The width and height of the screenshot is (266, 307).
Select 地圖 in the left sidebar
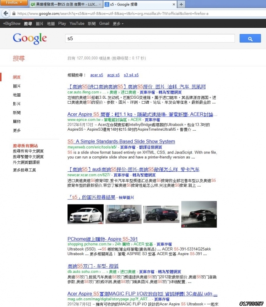pos(17,95)
